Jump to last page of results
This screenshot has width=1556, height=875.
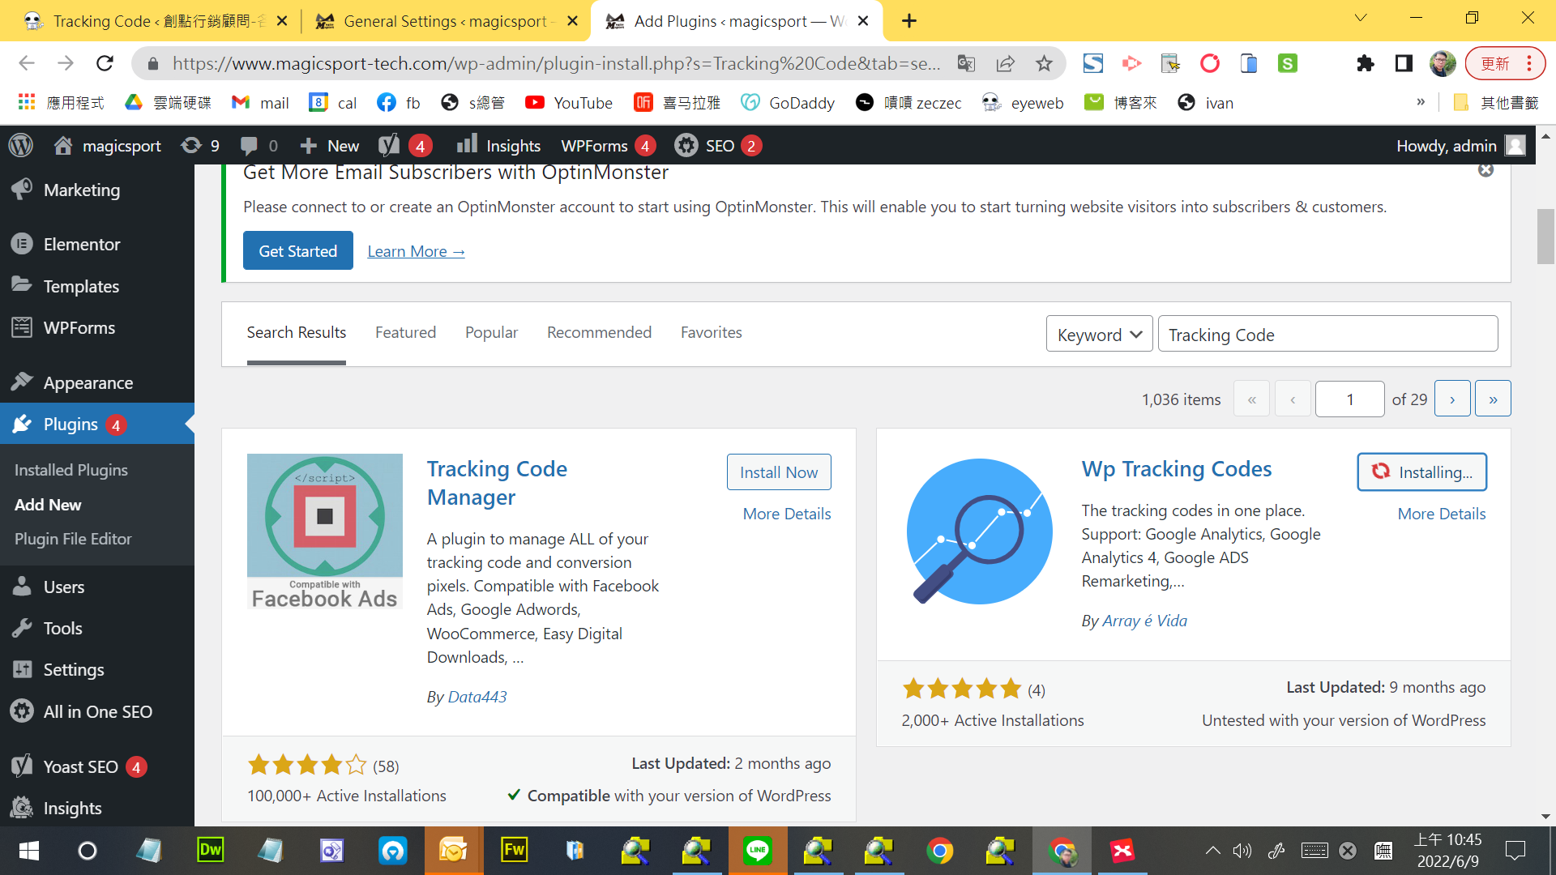[x=1493, y=399]
